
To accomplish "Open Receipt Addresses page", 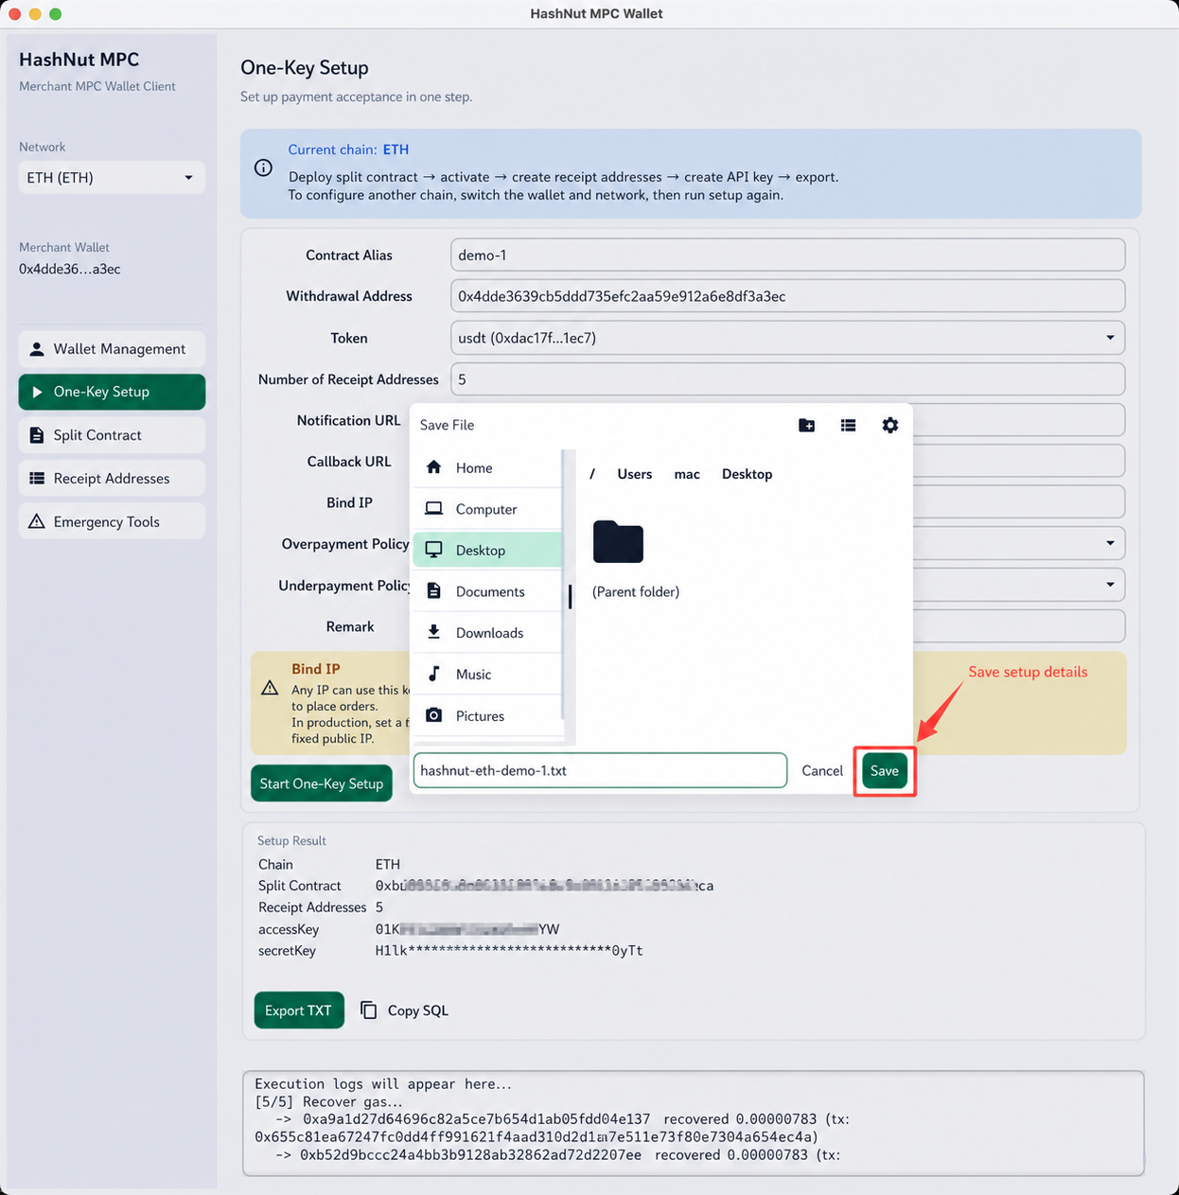I will point(112,479).
